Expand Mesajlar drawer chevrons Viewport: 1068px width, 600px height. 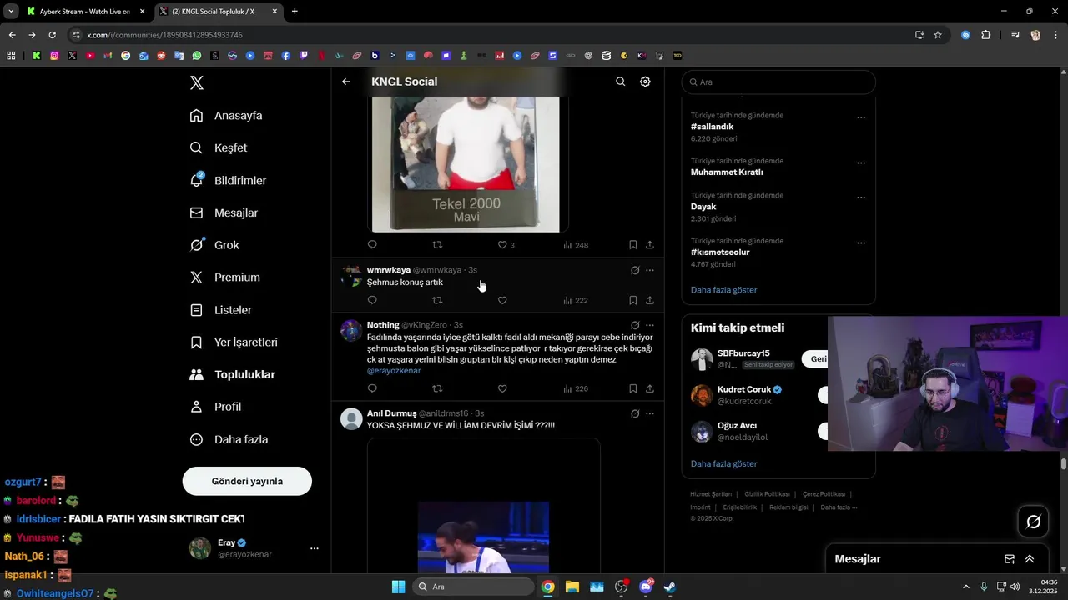[x=1030, y=559]
